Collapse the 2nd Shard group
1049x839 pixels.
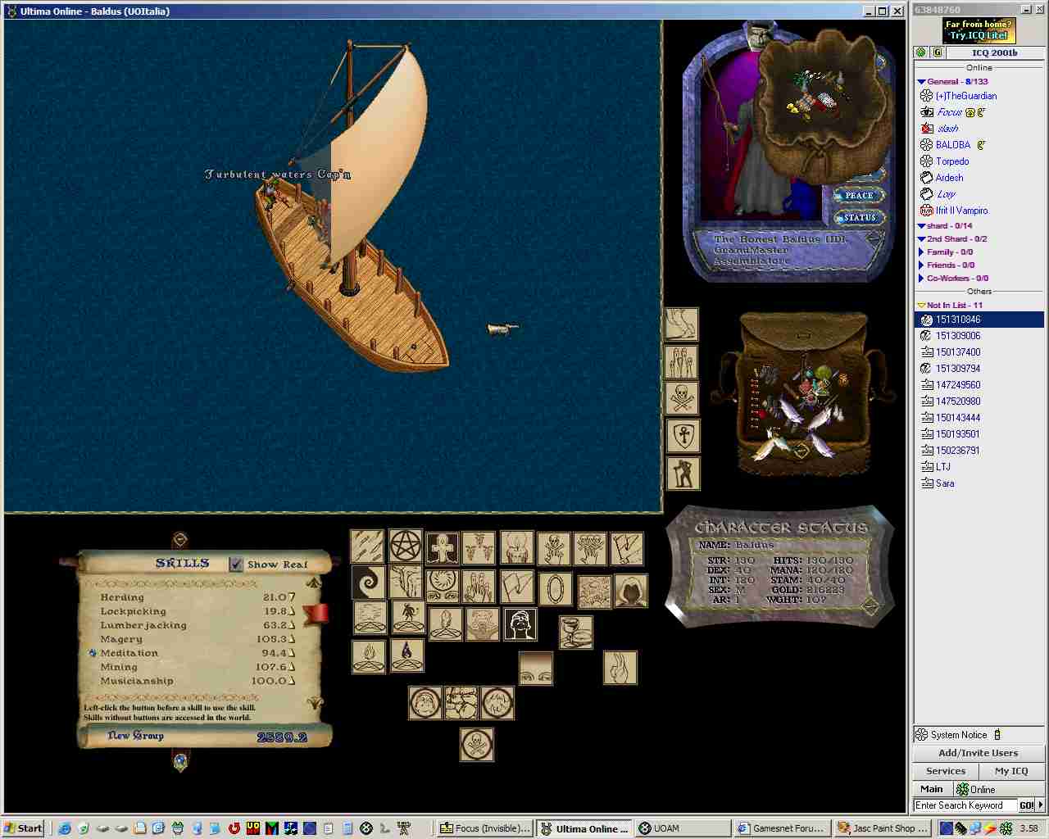[921, 238]
